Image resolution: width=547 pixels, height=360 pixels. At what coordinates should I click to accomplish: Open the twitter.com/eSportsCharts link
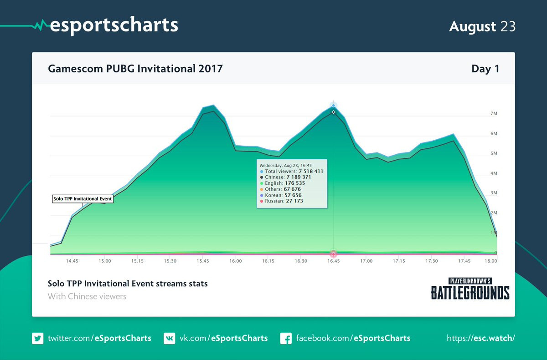(99, 338)
